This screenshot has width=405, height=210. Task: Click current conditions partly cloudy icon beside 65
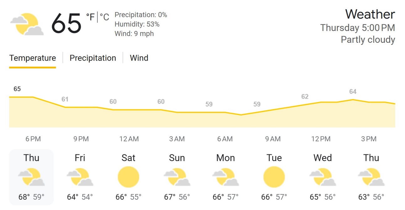pyautogui.click(x=27, y=24)
